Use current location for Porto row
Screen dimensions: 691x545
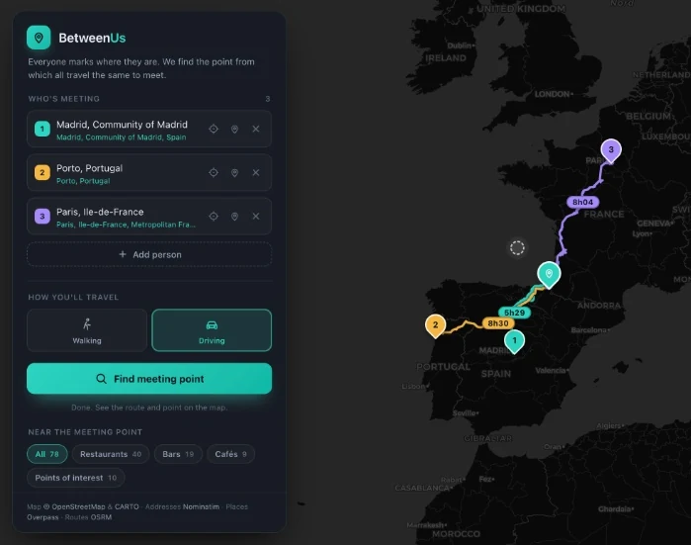[x=214, y=172]
